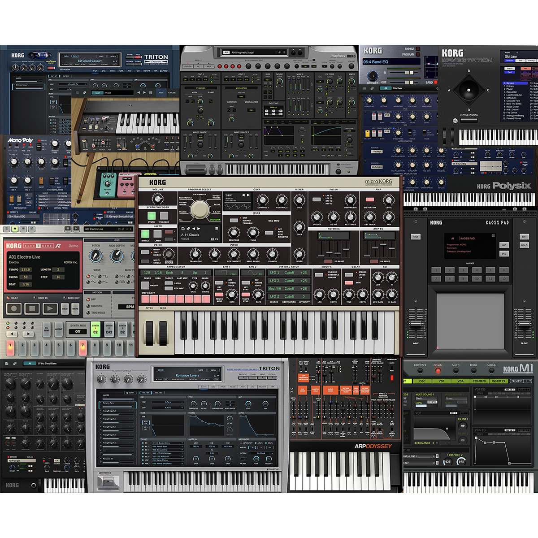Viewport: 538px width, 538px height.
Task: Click the copy program icon on microKORG
Action: [189, 229]
